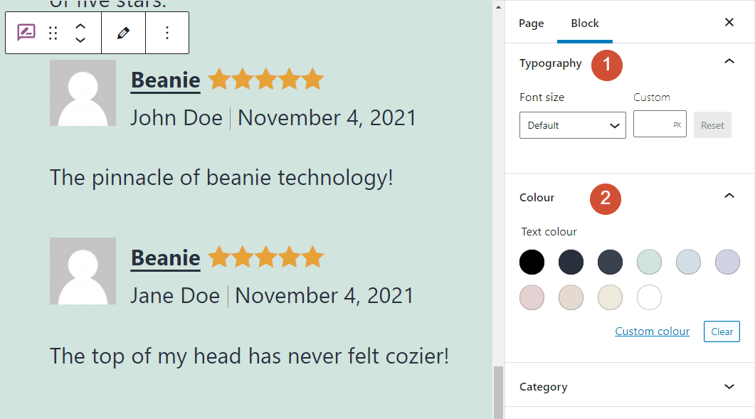Open the block edit pencil tool
This screenshot has width=755, height=419.
coord(123,33)
